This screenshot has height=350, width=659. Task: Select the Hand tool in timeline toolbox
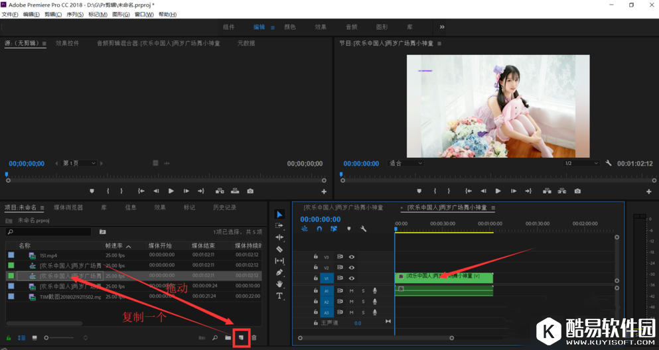click(x=279, y=284)
